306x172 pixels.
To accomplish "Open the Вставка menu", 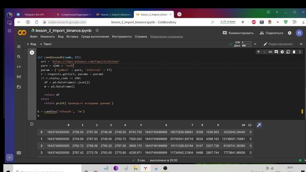I will [72, 36].
